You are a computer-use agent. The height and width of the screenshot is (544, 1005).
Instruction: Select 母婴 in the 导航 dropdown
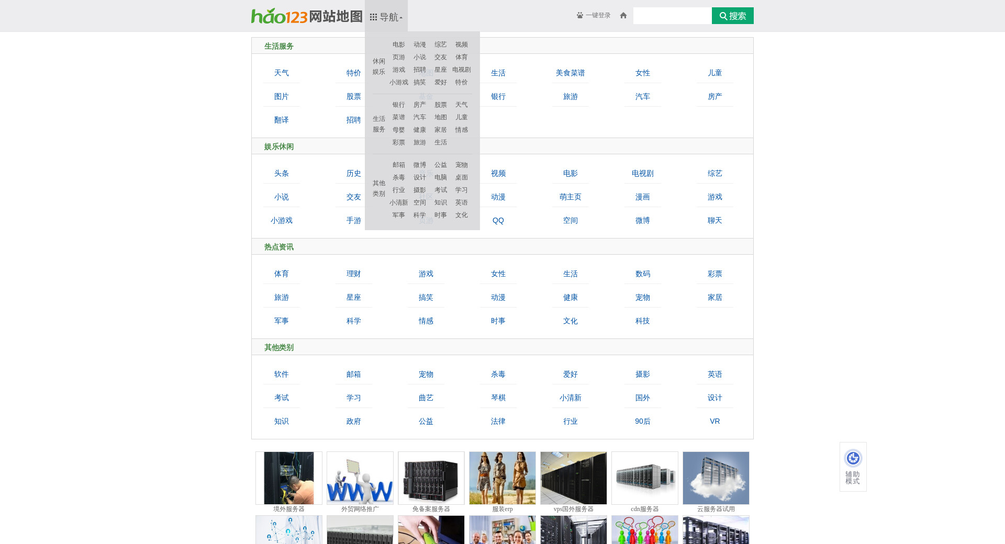pos(399,130)
